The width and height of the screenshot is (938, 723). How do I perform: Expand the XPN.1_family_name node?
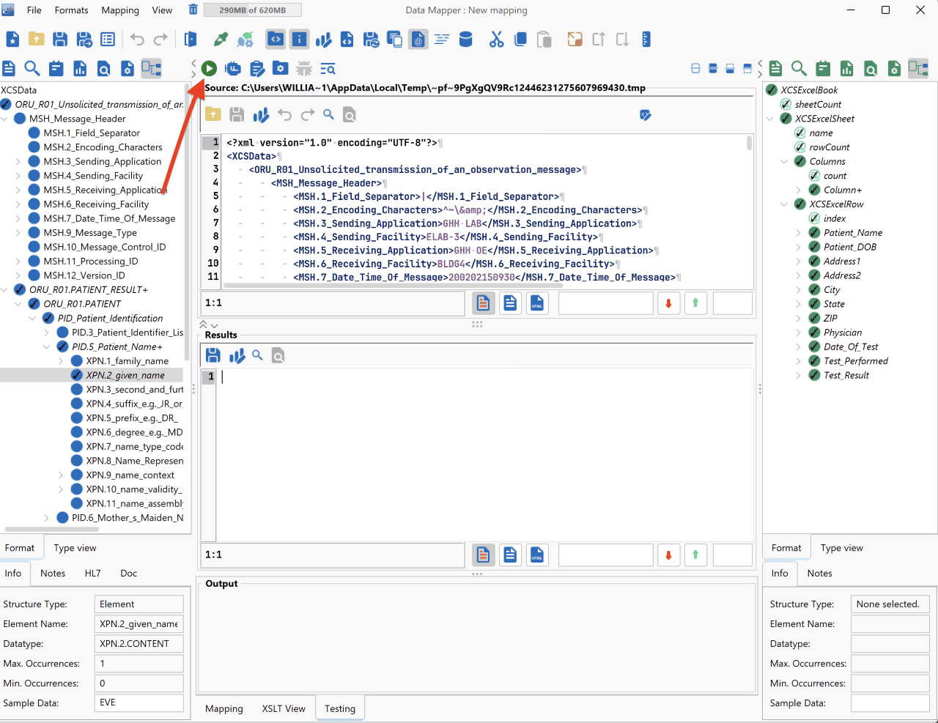(x=61, y=361)
